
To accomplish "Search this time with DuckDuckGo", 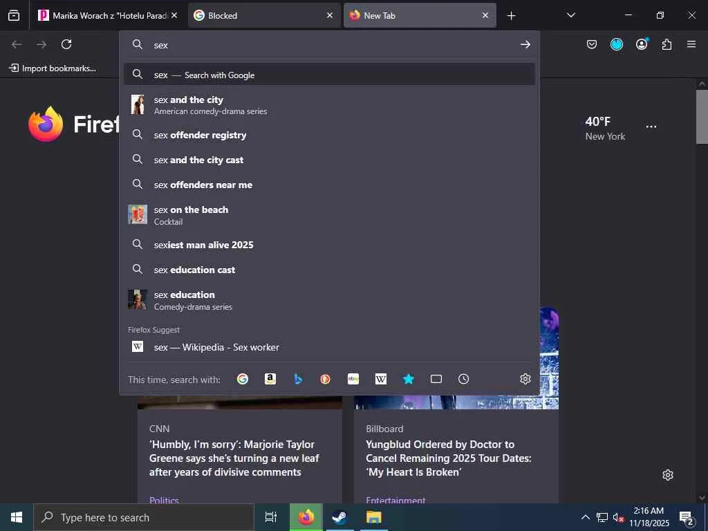I will tap(325, 379).
